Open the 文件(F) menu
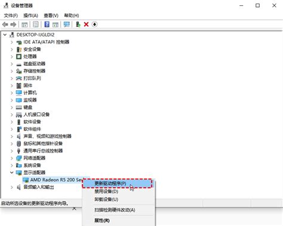 click(11, 16)
